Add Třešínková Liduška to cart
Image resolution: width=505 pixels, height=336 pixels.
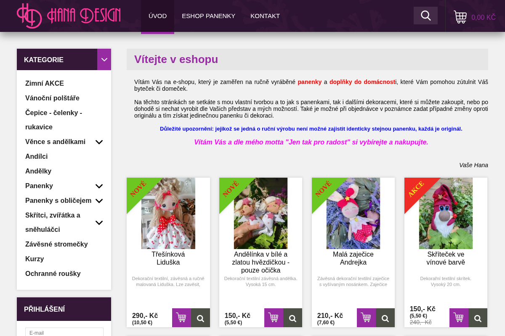pyautogui.click(x=181, y=318)
